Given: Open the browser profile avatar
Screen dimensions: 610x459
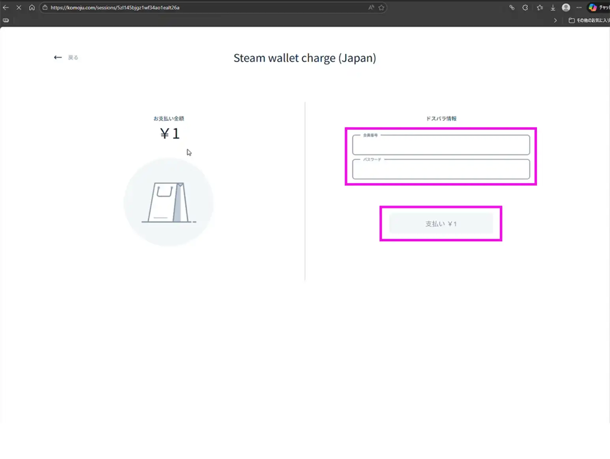Looking at the screenshot, I should click(566, 7).
